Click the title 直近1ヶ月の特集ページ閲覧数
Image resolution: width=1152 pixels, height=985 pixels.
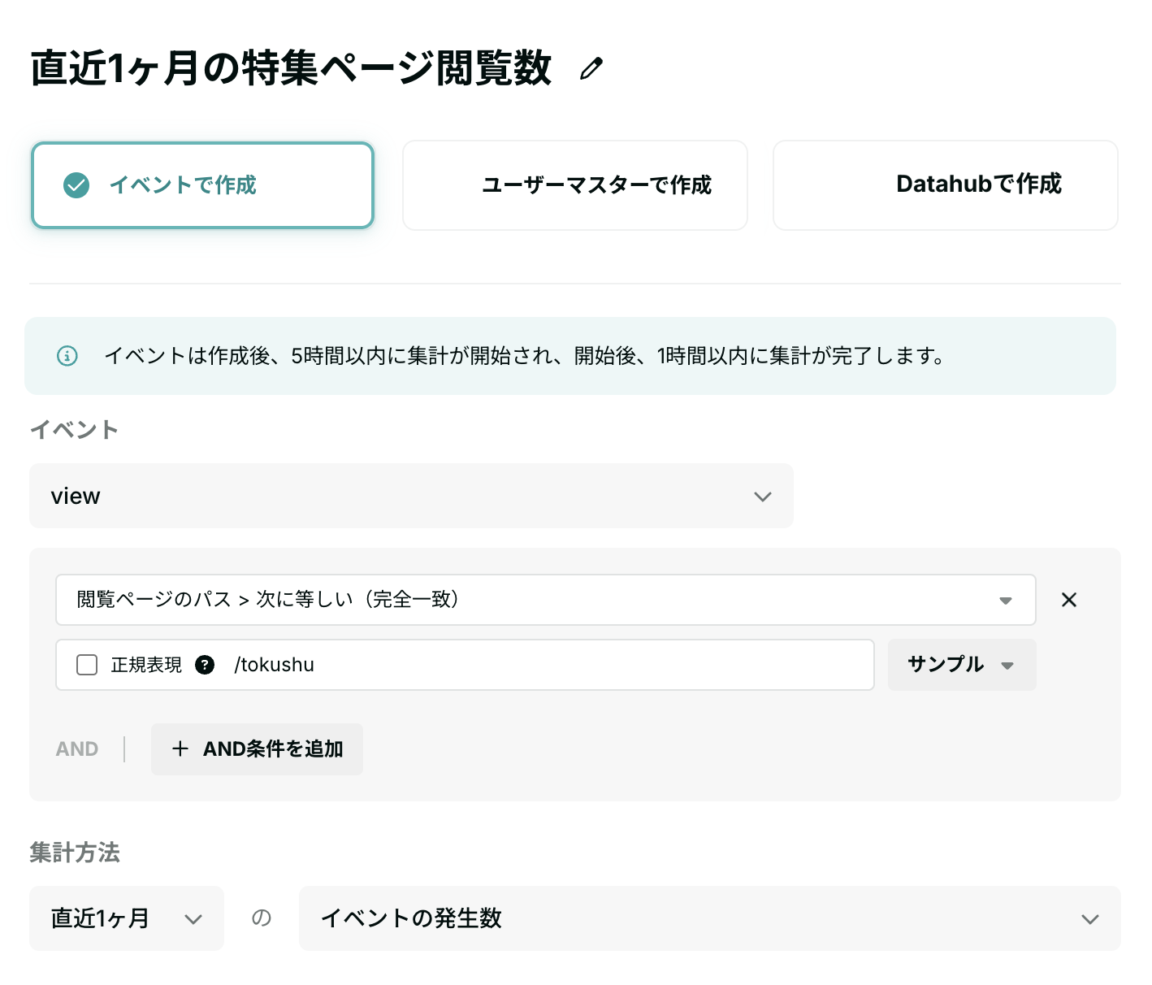(291, 68)
